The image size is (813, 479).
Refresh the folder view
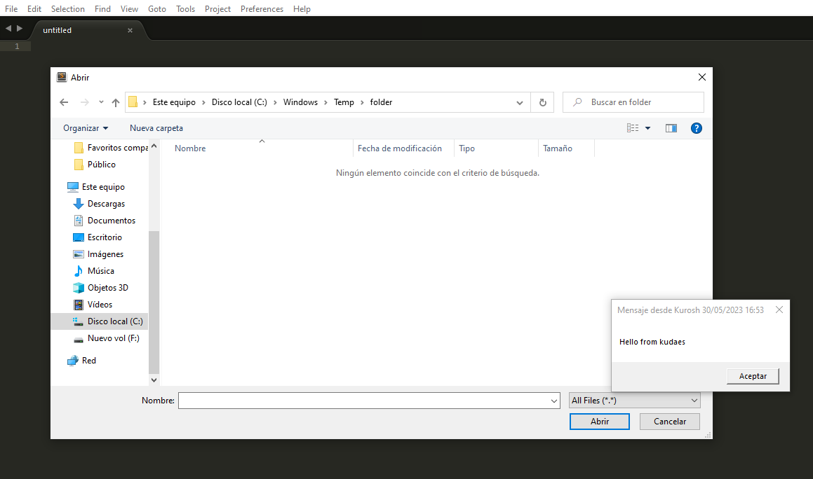pos(542,102)
